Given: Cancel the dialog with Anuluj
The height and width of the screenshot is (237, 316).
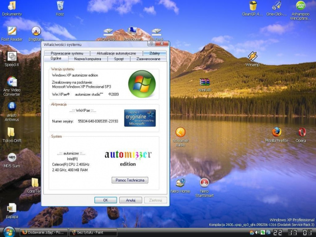Looking at the screenshot, I should [x=130, y=200].
